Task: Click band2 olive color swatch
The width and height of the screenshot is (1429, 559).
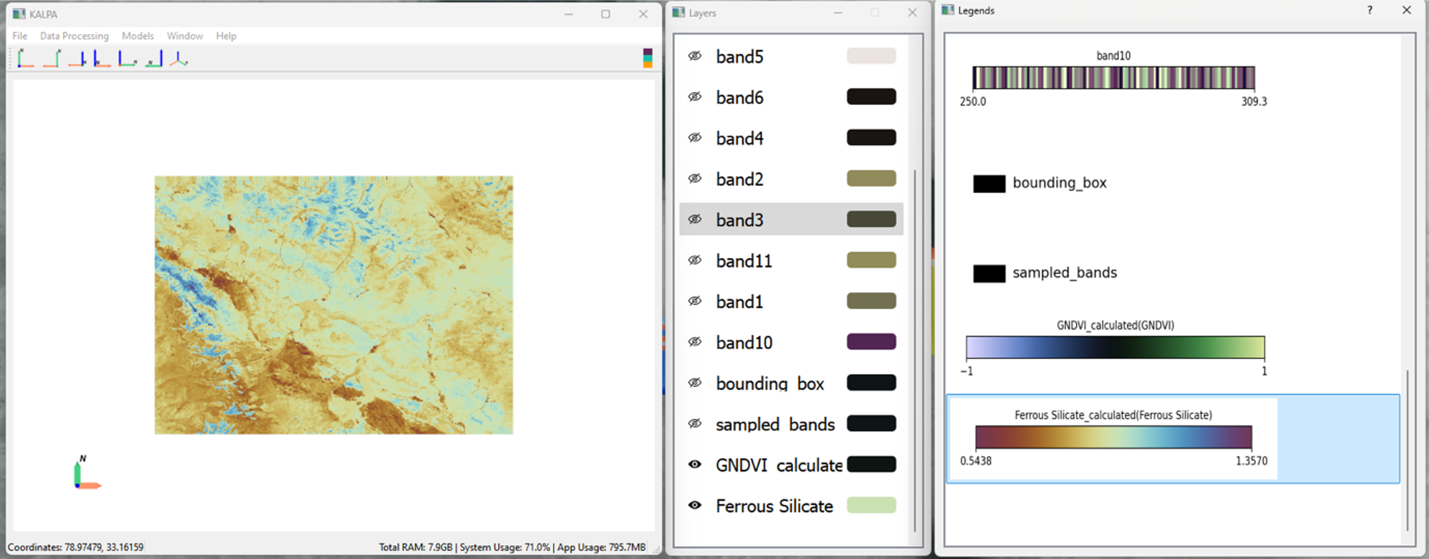Action: coord(871,179)
